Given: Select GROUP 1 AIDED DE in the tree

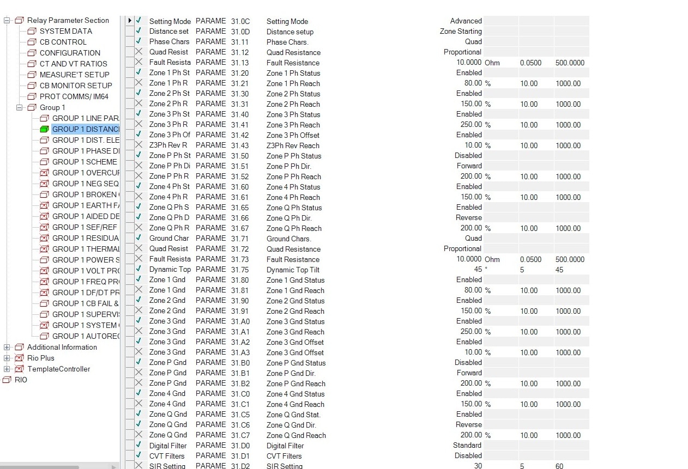Looking at the screenshot, I should (86, 216).
